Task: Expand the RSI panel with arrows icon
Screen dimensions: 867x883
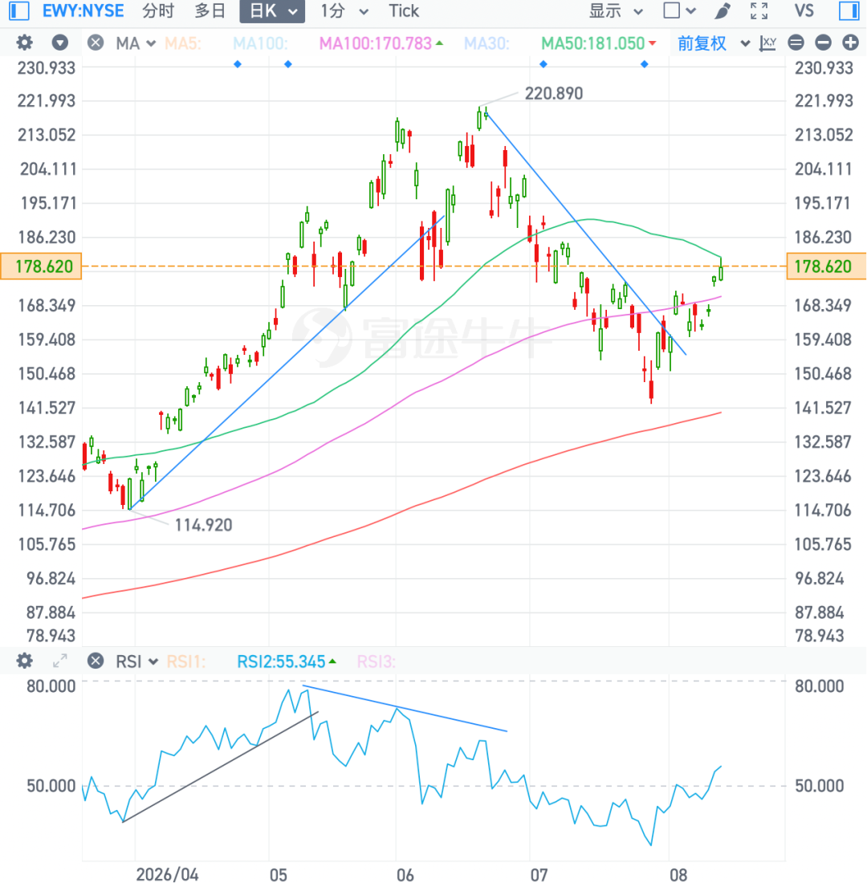Action: pos(59,661)
